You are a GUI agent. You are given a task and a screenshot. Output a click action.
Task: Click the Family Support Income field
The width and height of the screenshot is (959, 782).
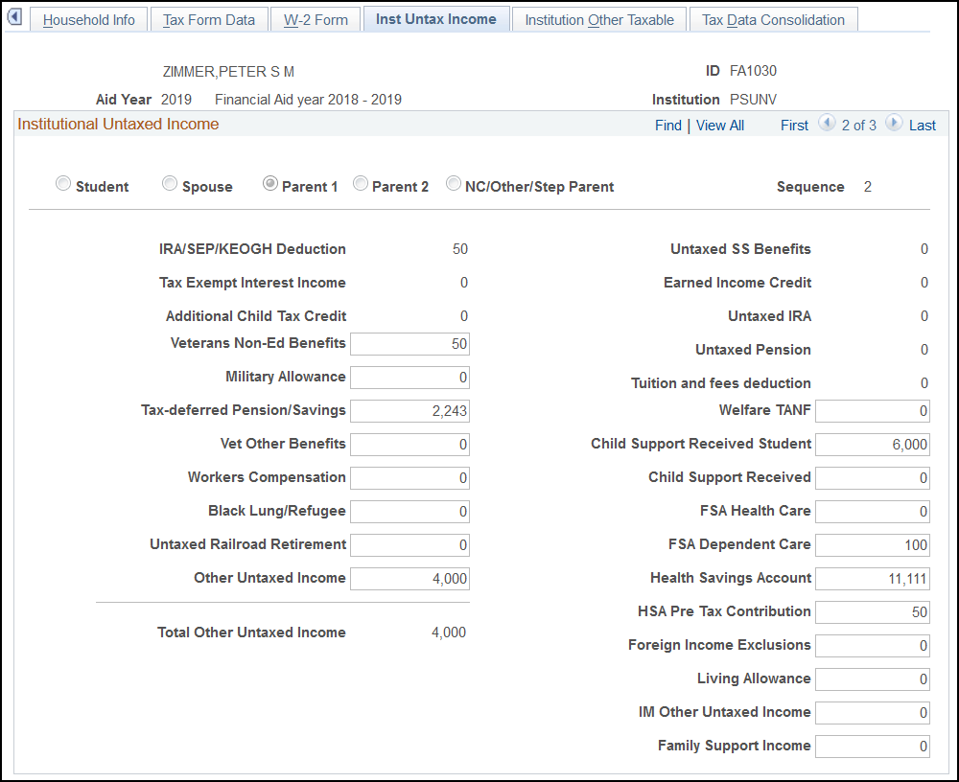(x=872, y=746)
